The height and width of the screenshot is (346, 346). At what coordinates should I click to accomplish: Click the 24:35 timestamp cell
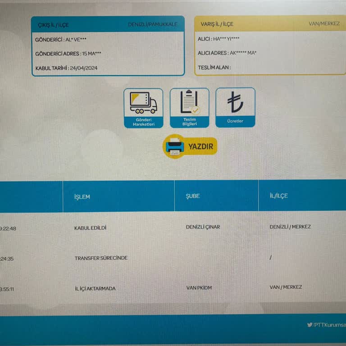(x=7, y=259)
